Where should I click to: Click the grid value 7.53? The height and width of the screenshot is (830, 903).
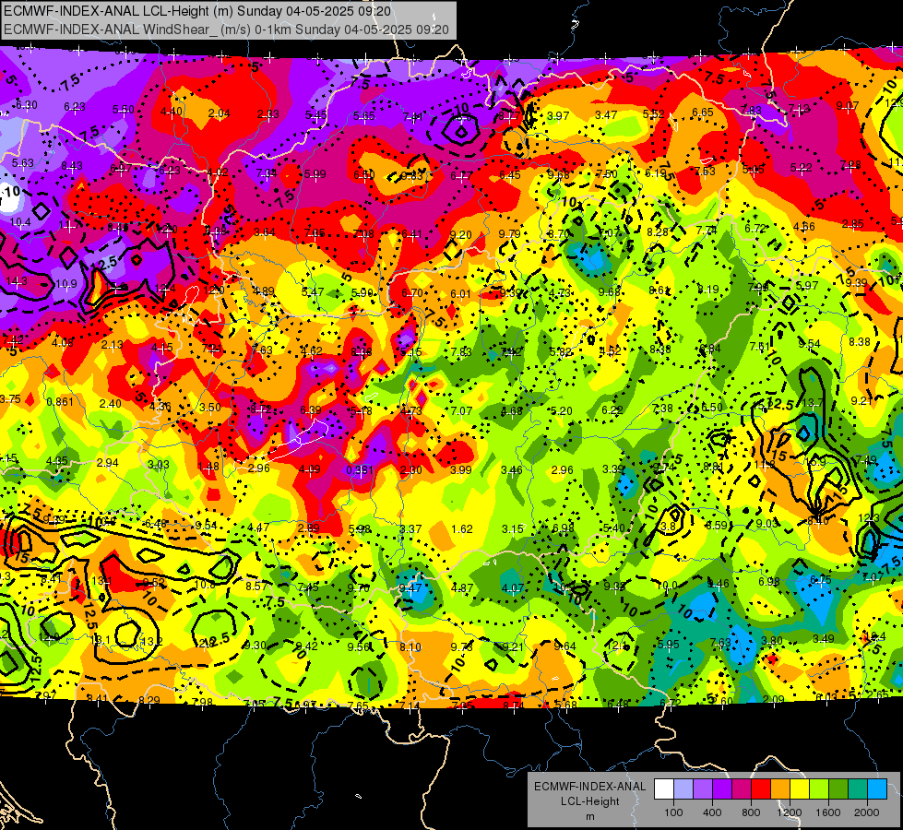pos(705,171)
